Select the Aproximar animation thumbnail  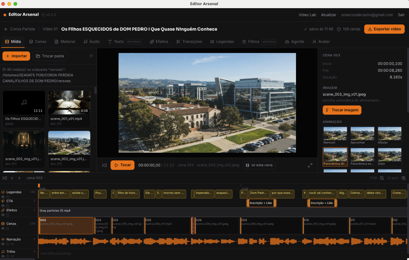coord(362,136)
